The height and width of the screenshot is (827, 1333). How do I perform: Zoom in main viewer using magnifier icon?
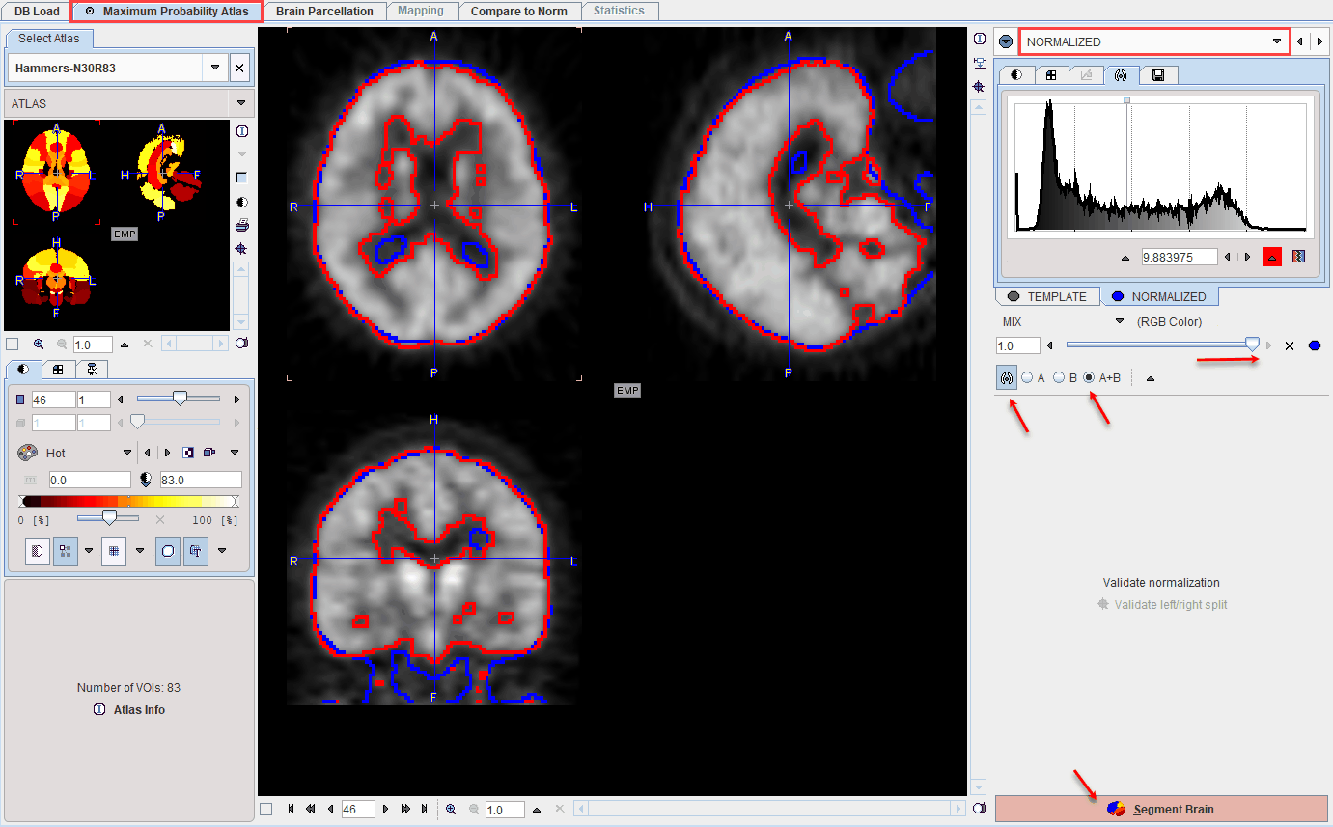(451, 809)
